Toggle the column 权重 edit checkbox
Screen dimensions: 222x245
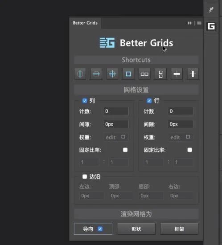click(123, 137)
